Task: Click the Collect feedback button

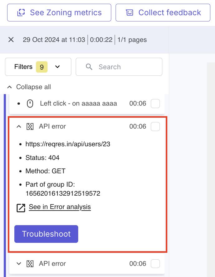Action: click(163, 12)
